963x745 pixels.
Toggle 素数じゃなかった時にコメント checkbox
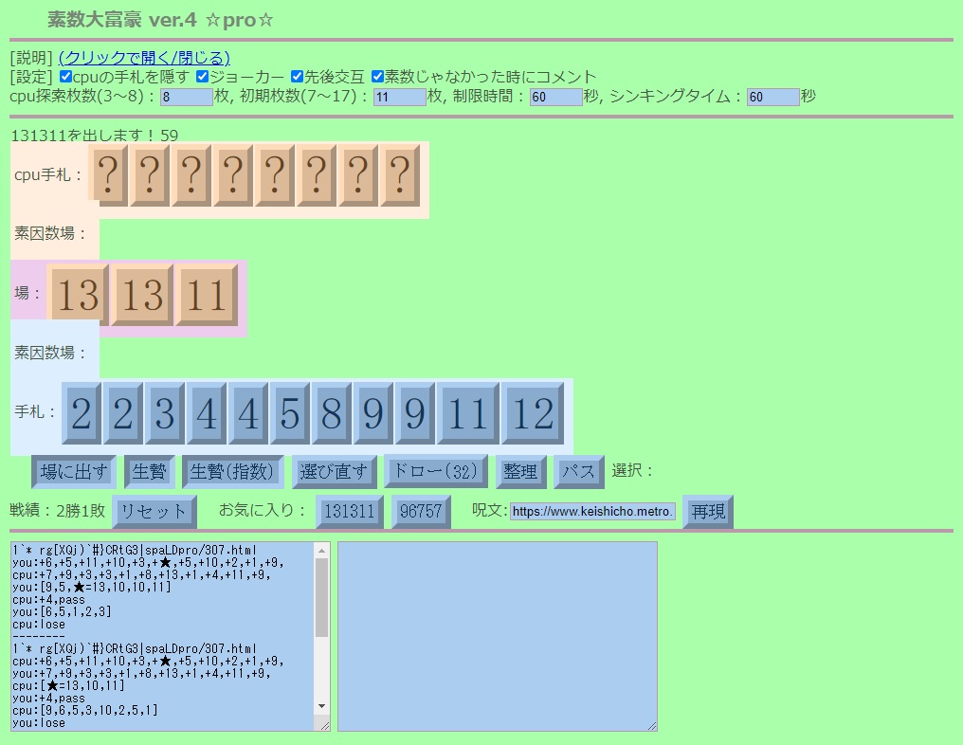[x=377, y=77]
